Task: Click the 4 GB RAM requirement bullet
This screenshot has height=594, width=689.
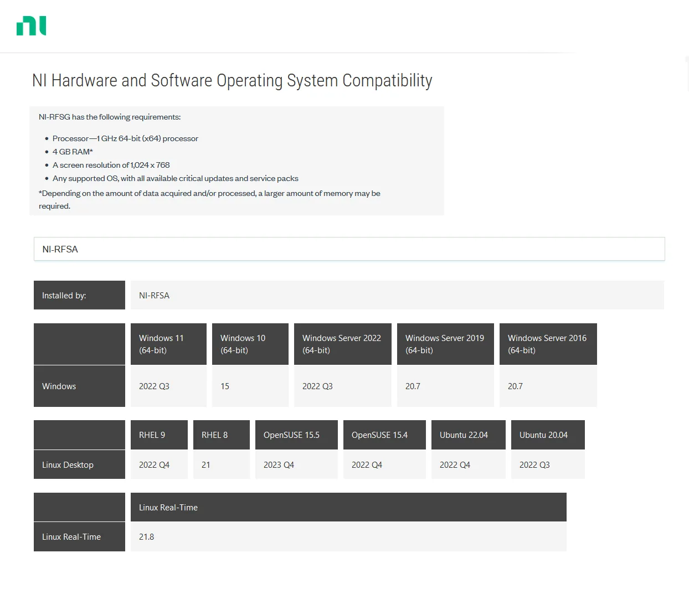Action: pos(73,152)
